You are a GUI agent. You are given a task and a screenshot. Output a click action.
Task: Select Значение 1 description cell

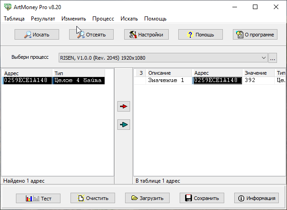click(x=169, y=81)
